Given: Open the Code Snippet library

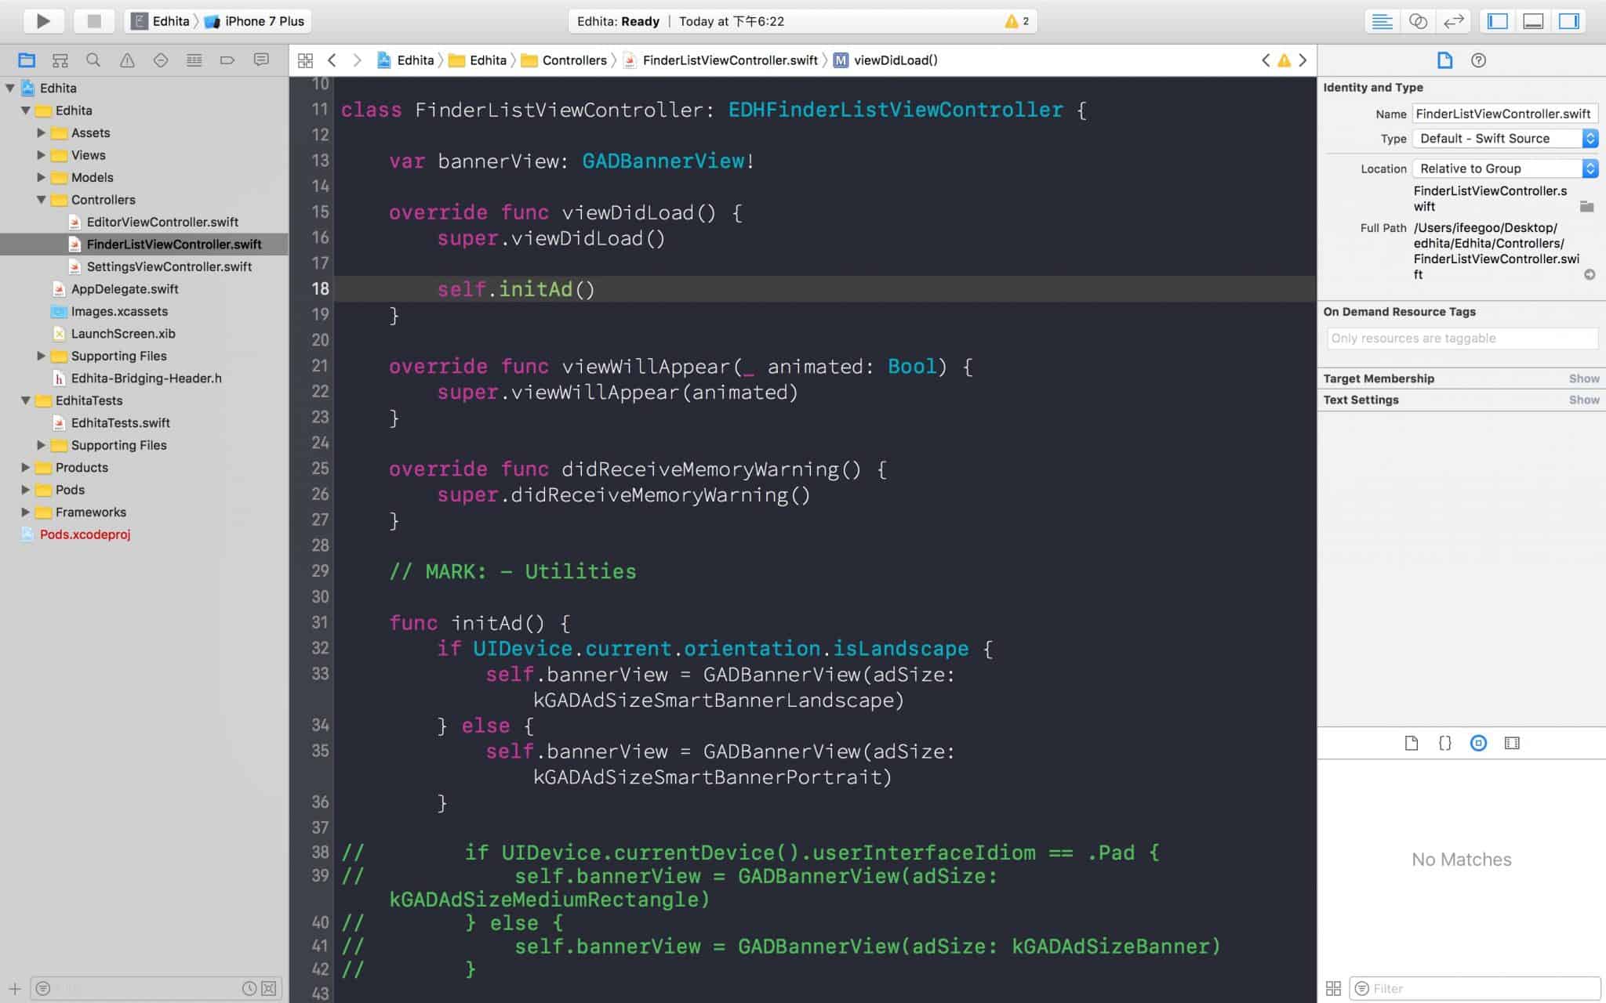Looking at the screenshot, I should (1444, 743).
